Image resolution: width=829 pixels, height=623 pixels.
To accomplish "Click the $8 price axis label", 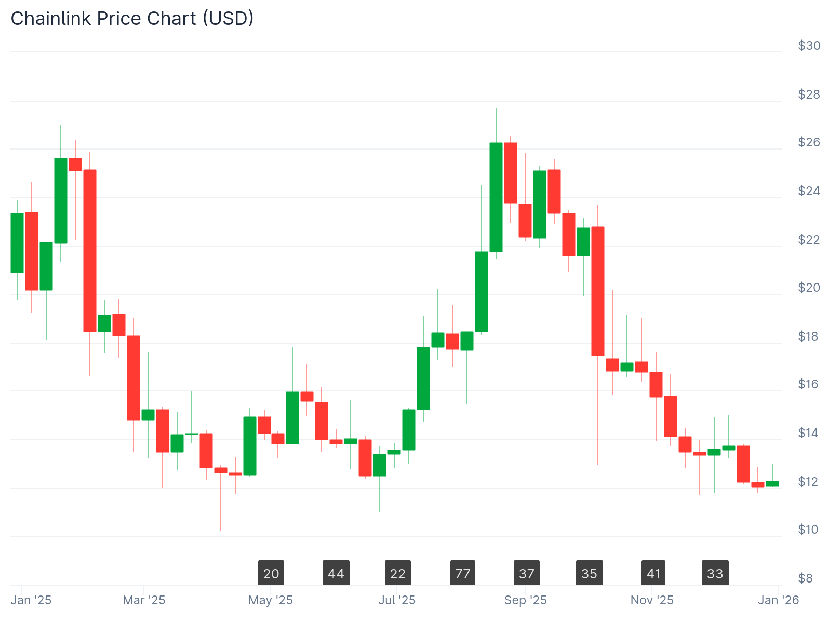I will click(x=806, y=578).
